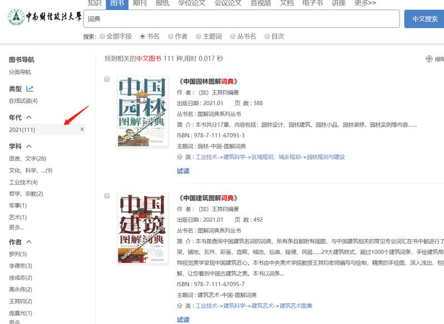
Task: Open the 中国建筑图解词典 book cover
Action: pos(143,228)
